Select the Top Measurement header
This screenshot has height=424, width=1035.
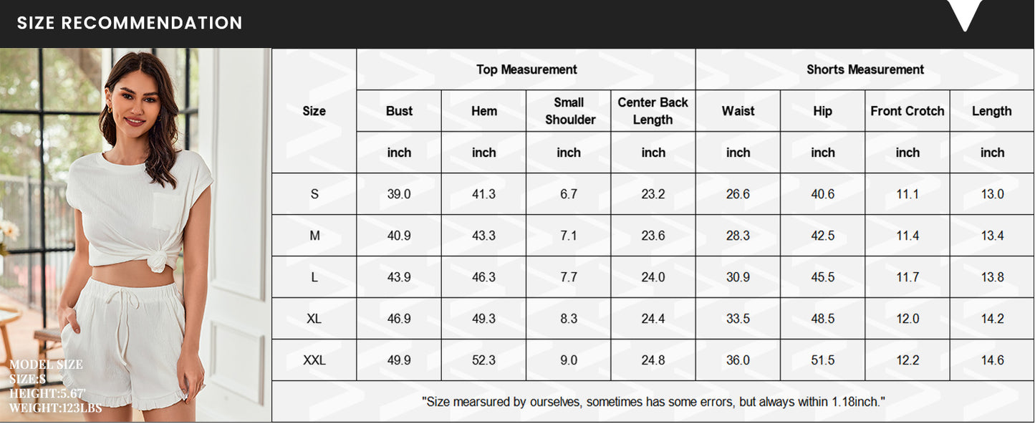coord(526,69)
